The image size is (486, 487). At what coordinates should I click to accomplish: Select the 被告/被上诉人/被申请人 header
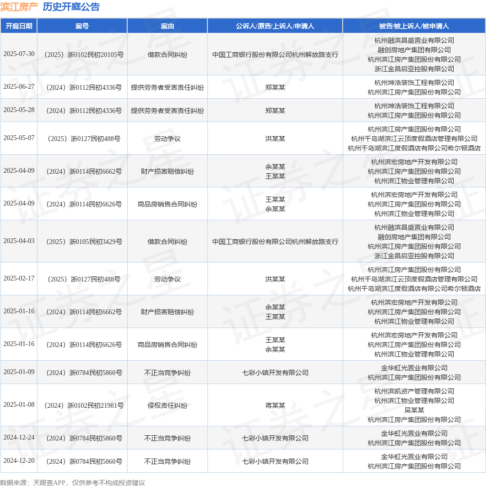click(x=414, y=26)
